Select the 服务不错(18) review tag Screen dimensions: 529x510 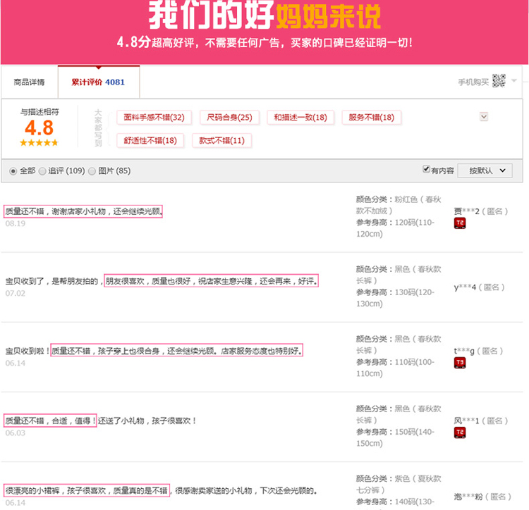coord(371,118)
